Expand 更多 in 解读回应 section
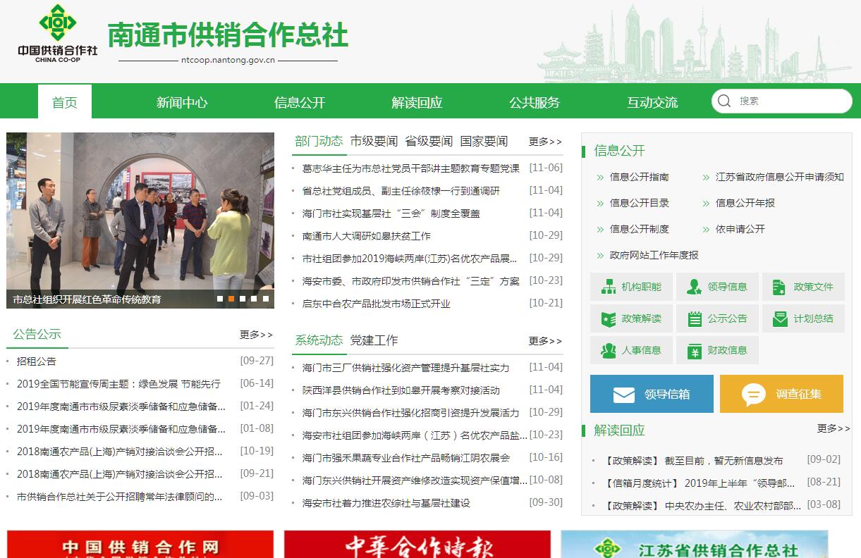 pyautogui.click(x=833, y=428)
